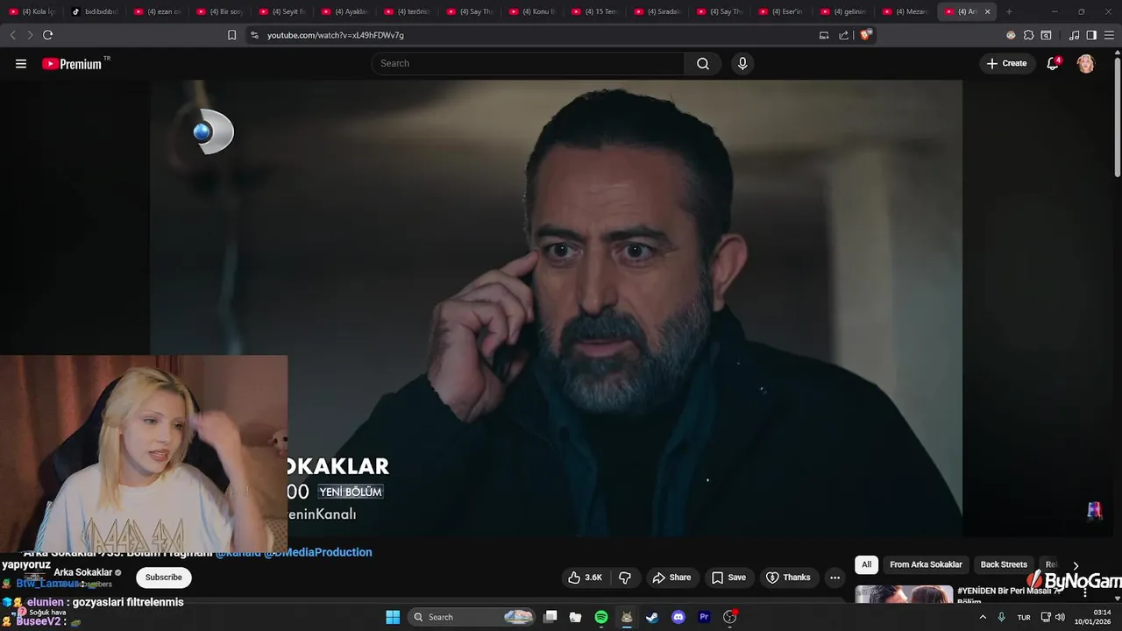The width and height of the screenshot is (1122, 631).
Task: Switch to the 'Seyit' browser tab
Action: click(x=282, y=11)
